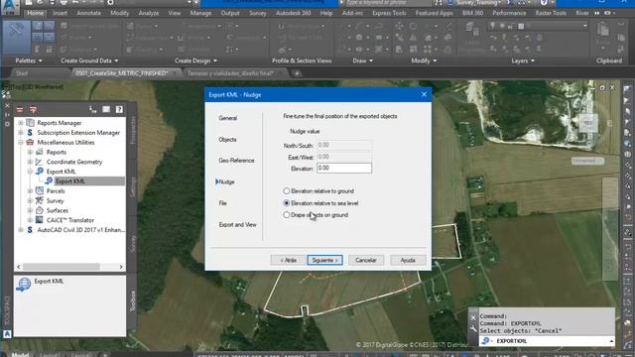Image resolution: width=635 pixels, height=357 pixels.
Task: Click the Survey icon in toolbox tree
Action: pos(40,200)
